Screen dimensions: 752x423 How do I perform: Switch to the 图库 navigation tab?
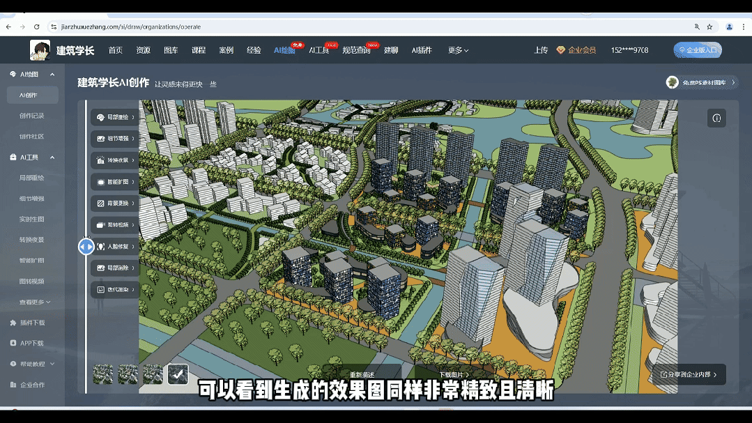pyautogui.click(x=169, y=50)
